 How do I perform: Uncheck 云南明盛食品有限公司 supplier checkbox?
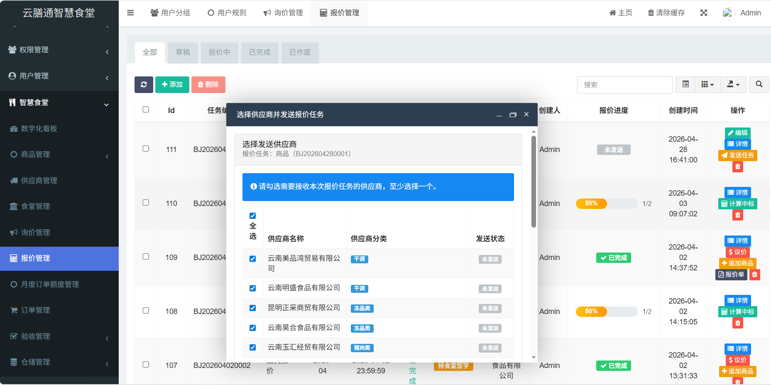click(x=252, y=288)
